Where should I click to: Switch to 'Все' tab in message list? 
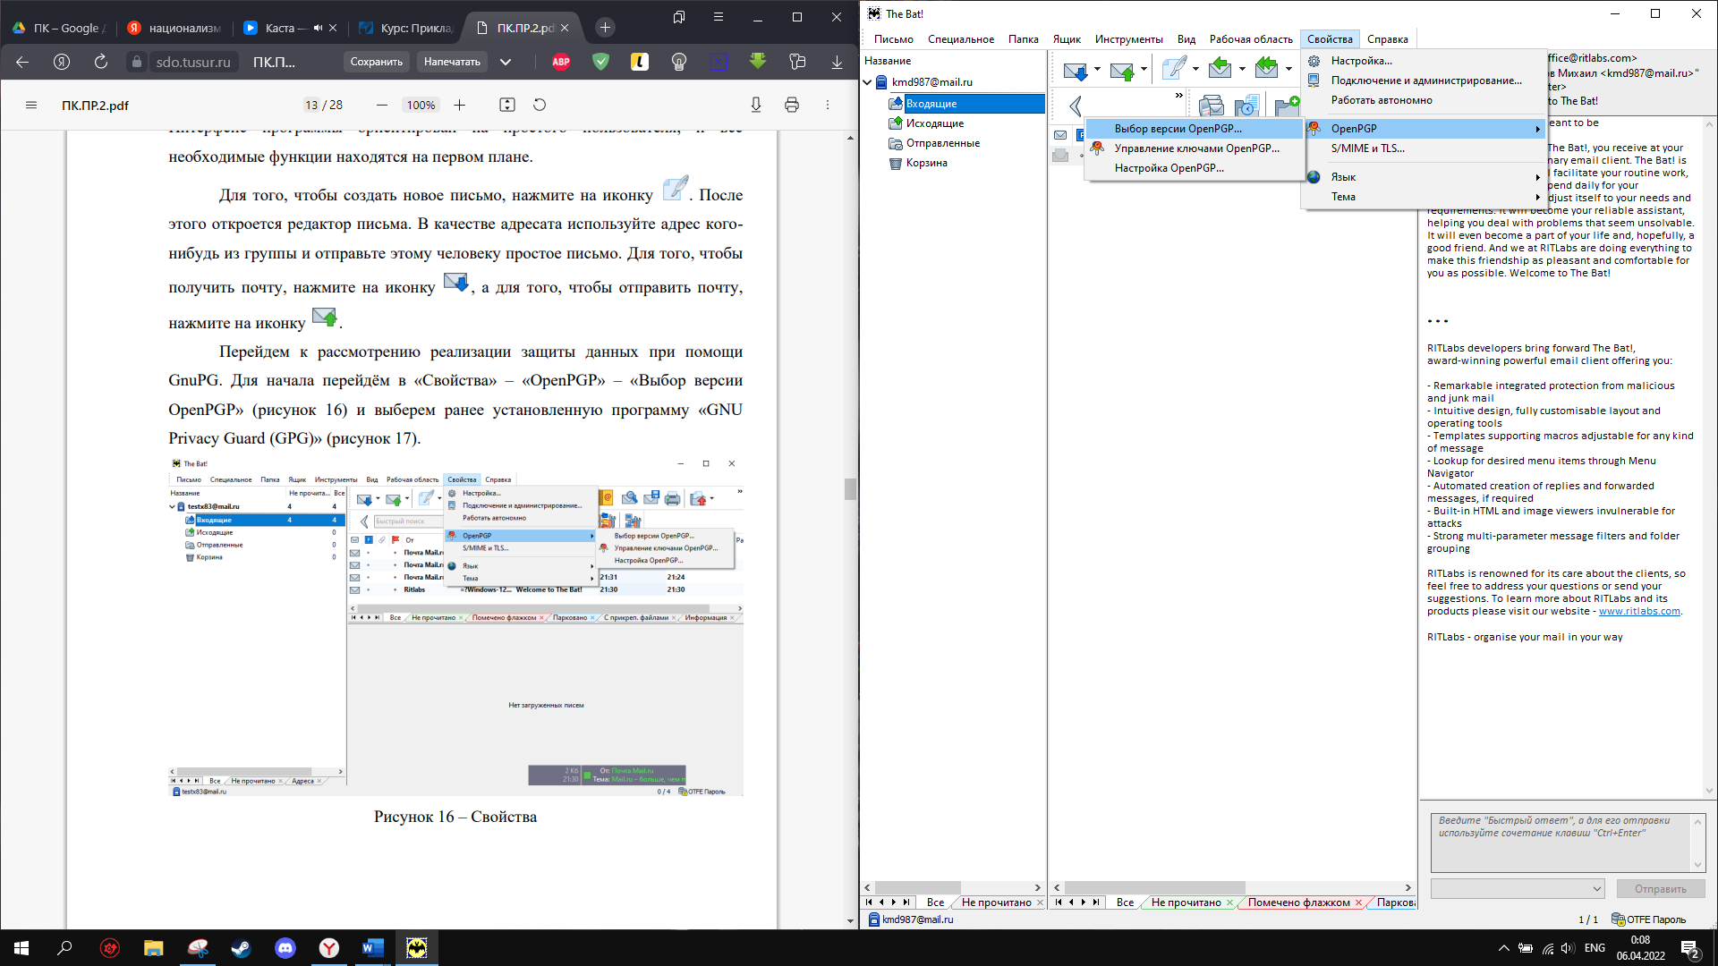[1125, 902]
